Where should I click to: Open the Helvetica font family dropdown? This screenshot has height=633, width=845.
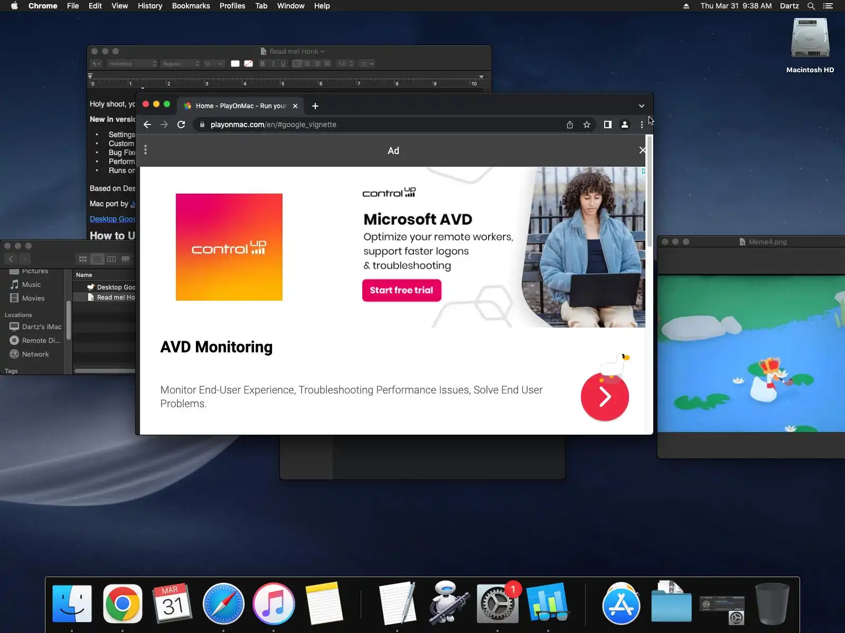point(132,64)
